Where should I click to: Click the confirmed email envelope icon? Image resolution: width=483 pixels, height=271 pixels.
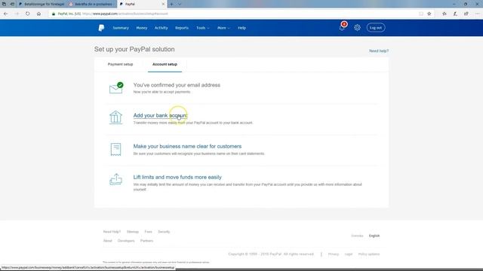pyautogui.click(x=116, y=88)
